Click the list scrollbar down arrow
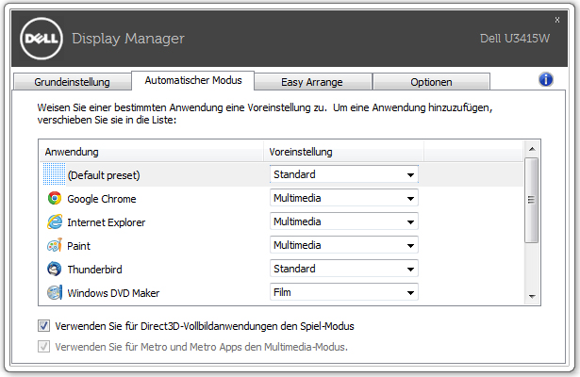 tap(532, 297)
